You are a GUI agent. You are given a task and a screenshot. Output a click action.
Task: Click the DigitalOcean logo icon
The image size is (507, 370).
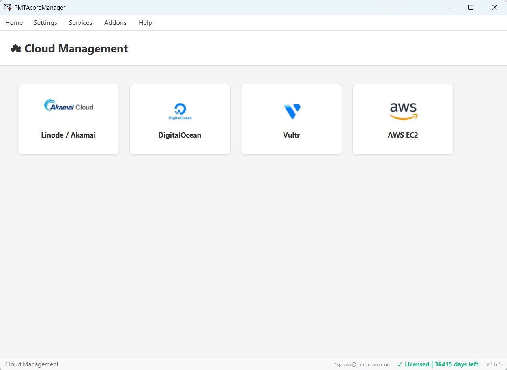coord(180,111)
